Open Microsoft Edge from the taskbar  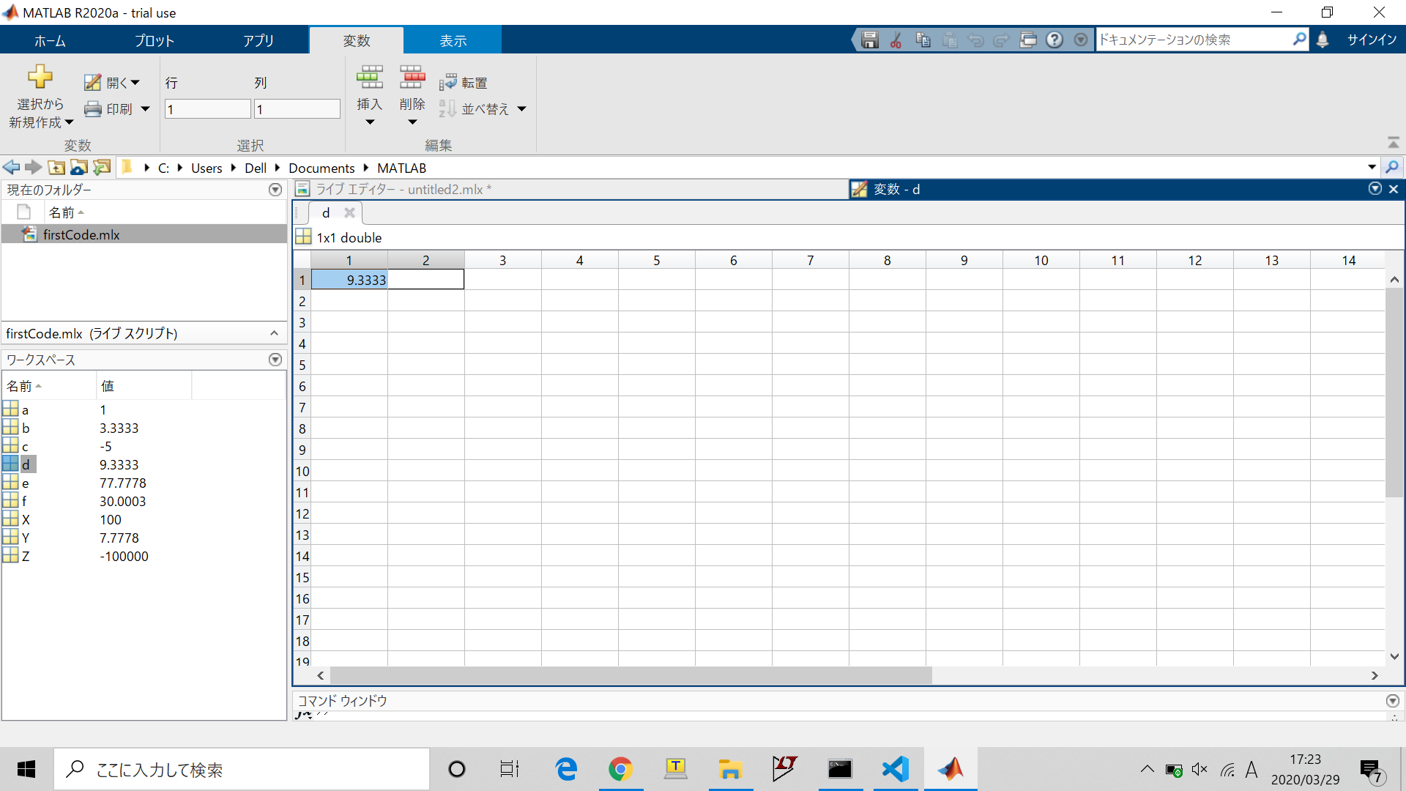point(566,769)
